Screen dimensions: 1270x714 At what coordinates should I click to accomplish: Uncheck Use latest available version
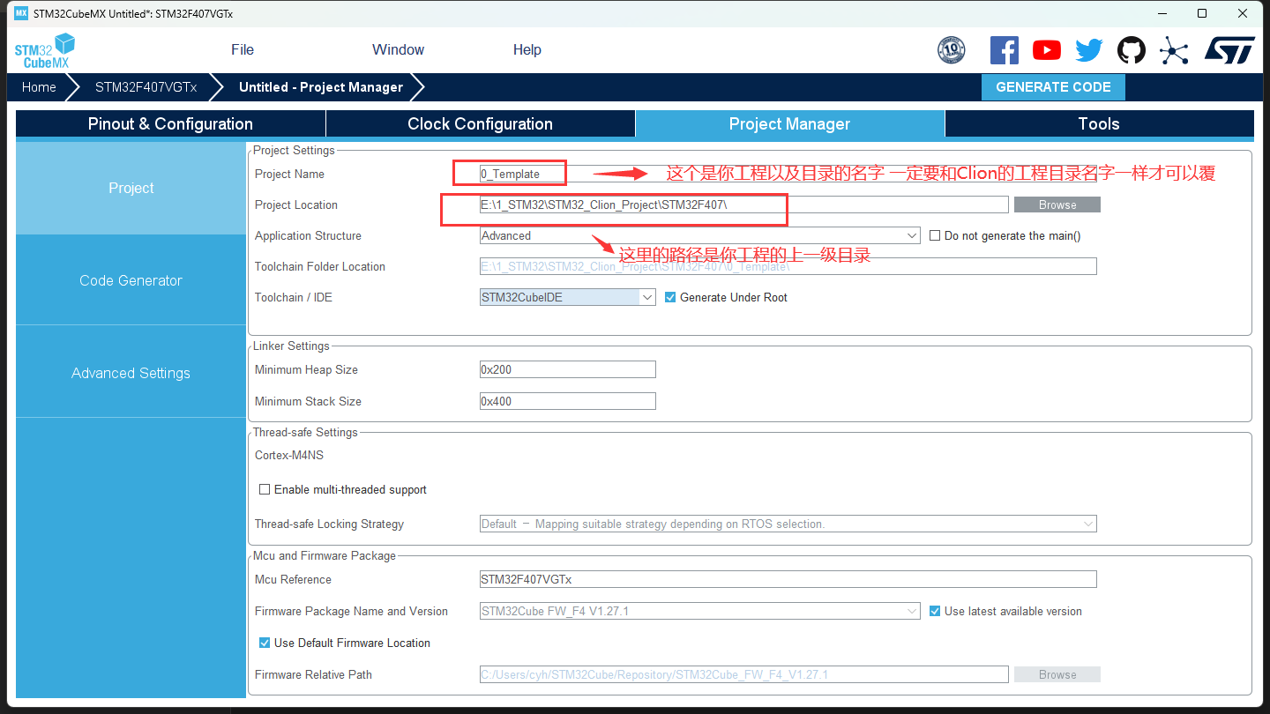935,611
